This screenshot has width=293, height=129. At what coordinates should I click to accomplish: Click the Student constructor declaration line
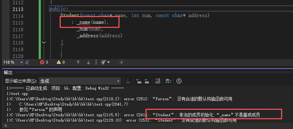[135, 16]
